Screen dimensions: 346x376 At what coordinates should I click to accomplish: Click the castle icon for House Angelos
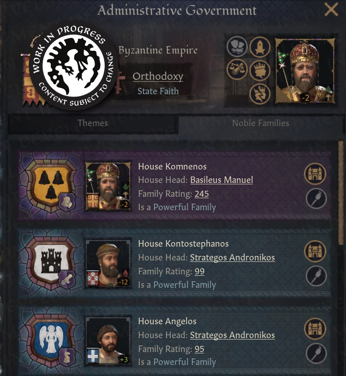click(315, 329)
